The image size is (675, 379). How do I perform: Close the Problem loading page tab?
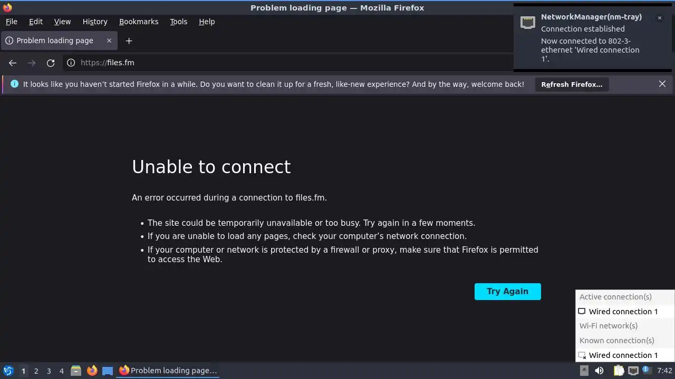(x=109, y=41)
